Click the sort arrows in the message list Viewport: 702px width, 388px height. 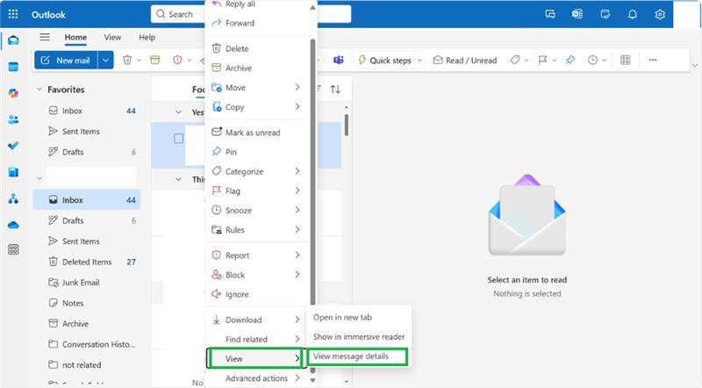click(x=335, y=90)
